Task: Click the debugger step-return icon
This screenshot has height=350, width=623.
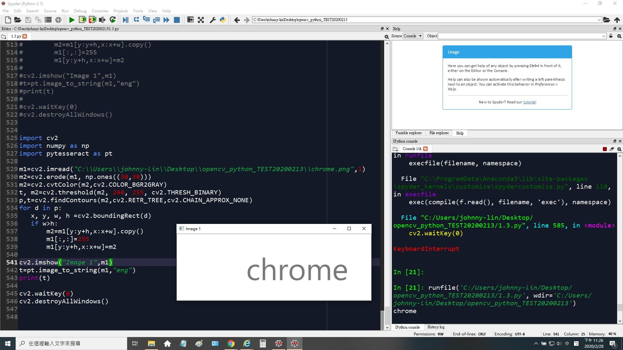Action: [x=156, y=20]
